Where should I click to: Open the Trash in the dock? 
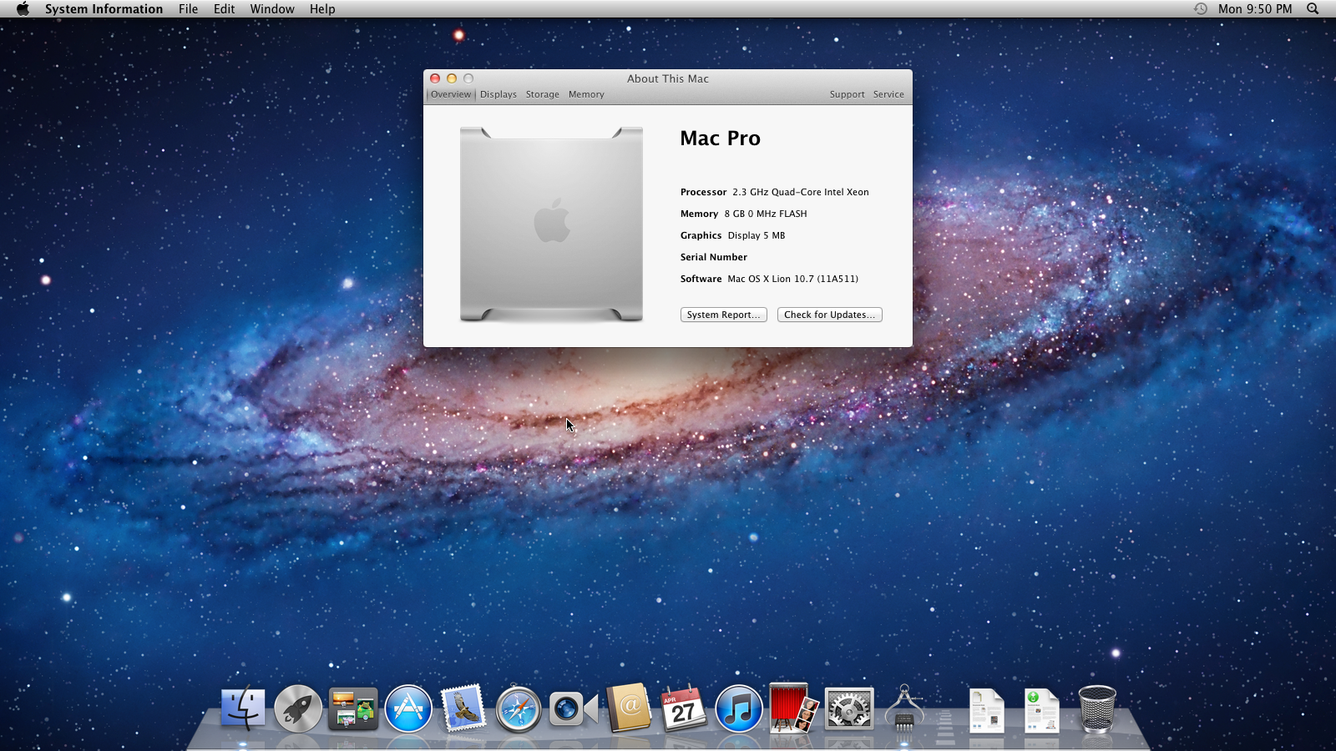(1097, 708)
